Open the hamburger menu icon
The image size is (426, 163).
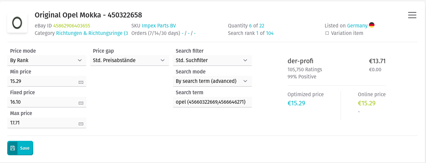[412, 15]
